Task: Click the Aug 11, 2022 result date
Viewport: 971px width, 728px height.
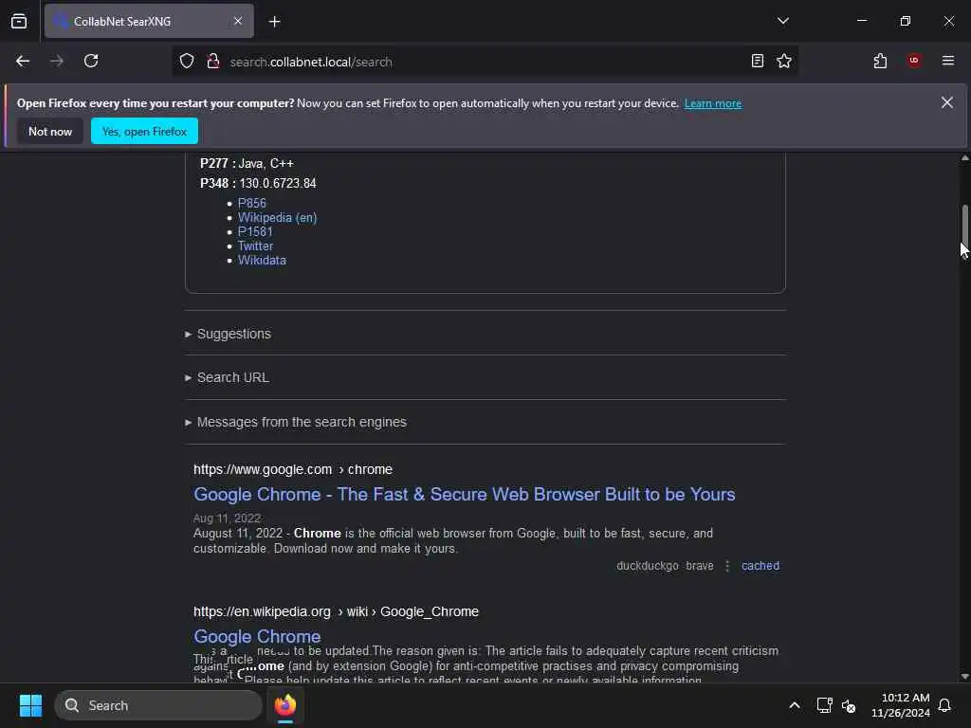Action: point(227,519)
